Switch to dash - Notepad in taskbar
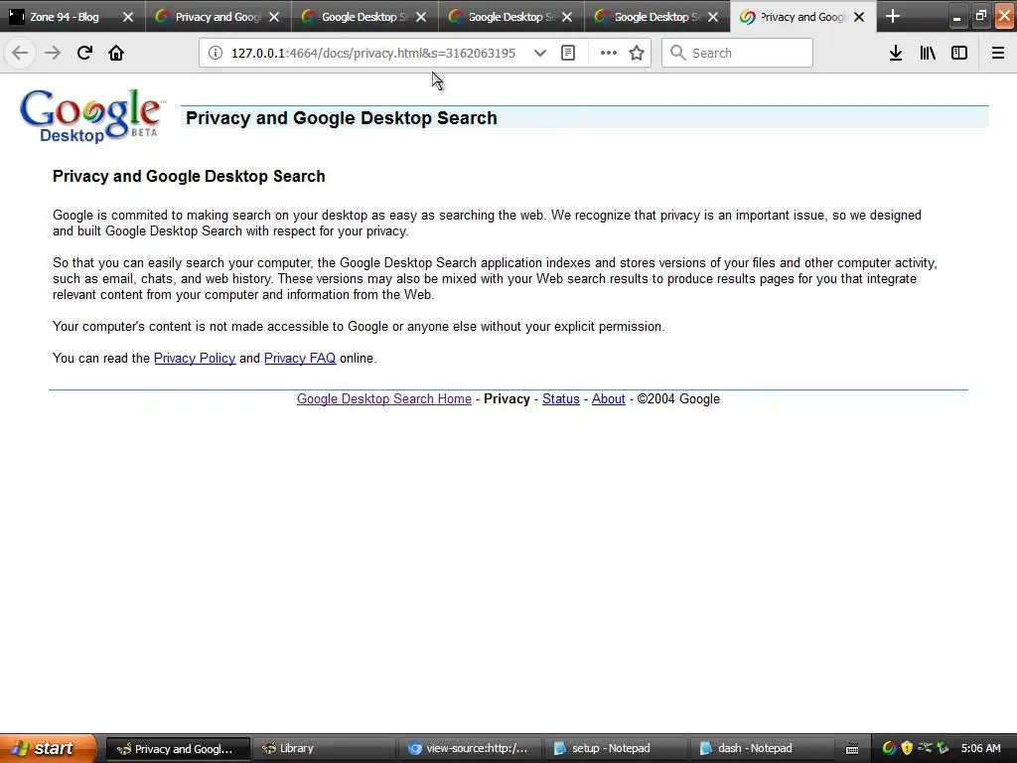Viewport: 1017px width, 763px height. 762,748
